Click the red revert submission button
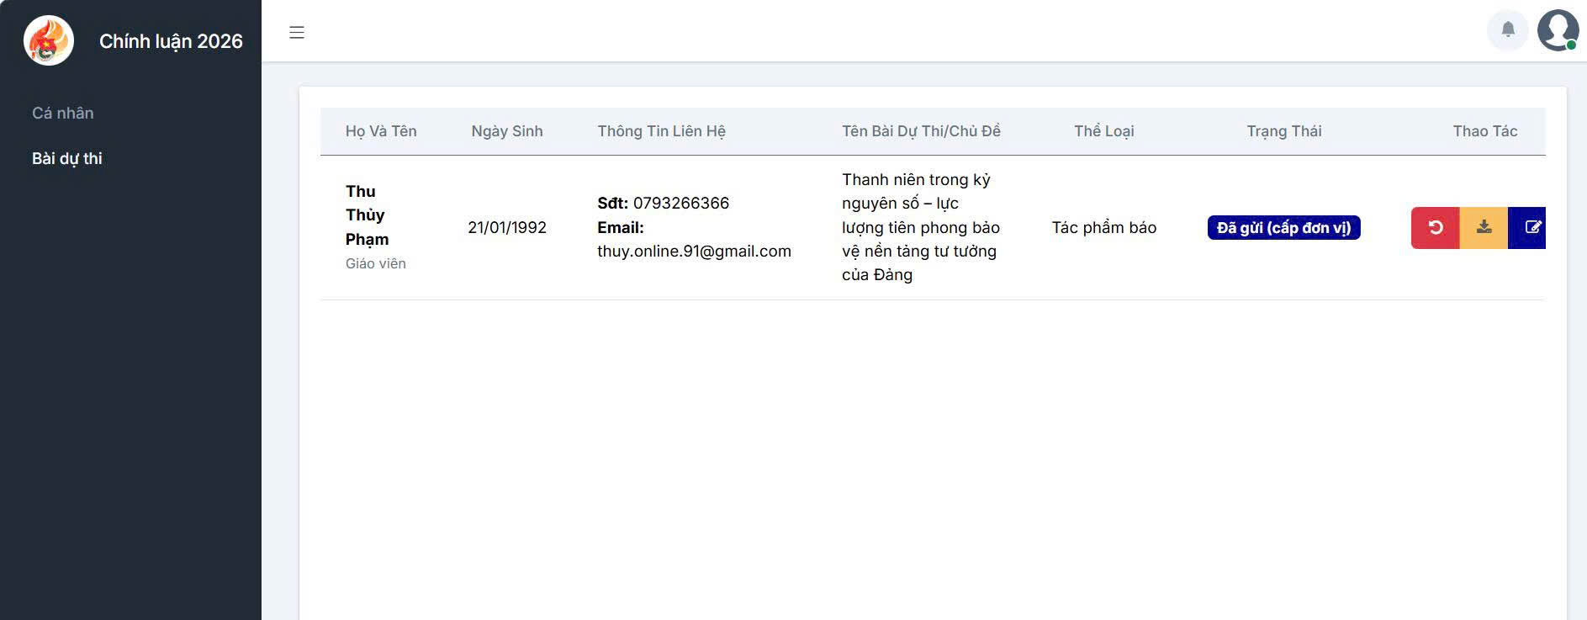1587x620 pixels. [x=1435, y=228]
